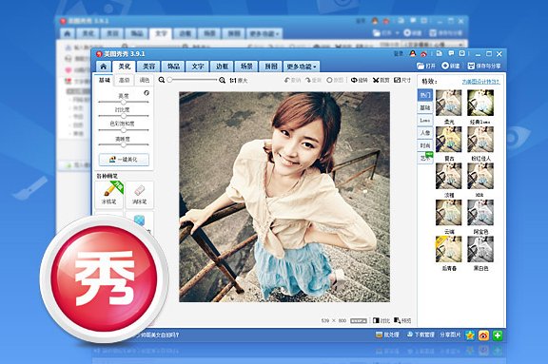Select the 拼图 tab

(x=271, y=67)
